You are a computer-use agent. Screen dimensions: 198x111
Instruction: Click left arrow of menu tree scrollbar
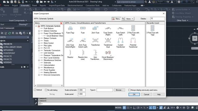(x=36, y=86)
